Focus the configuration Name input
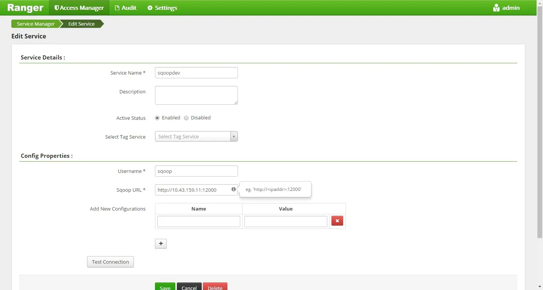This screenshot has height=290, width=543. point(199,221)
